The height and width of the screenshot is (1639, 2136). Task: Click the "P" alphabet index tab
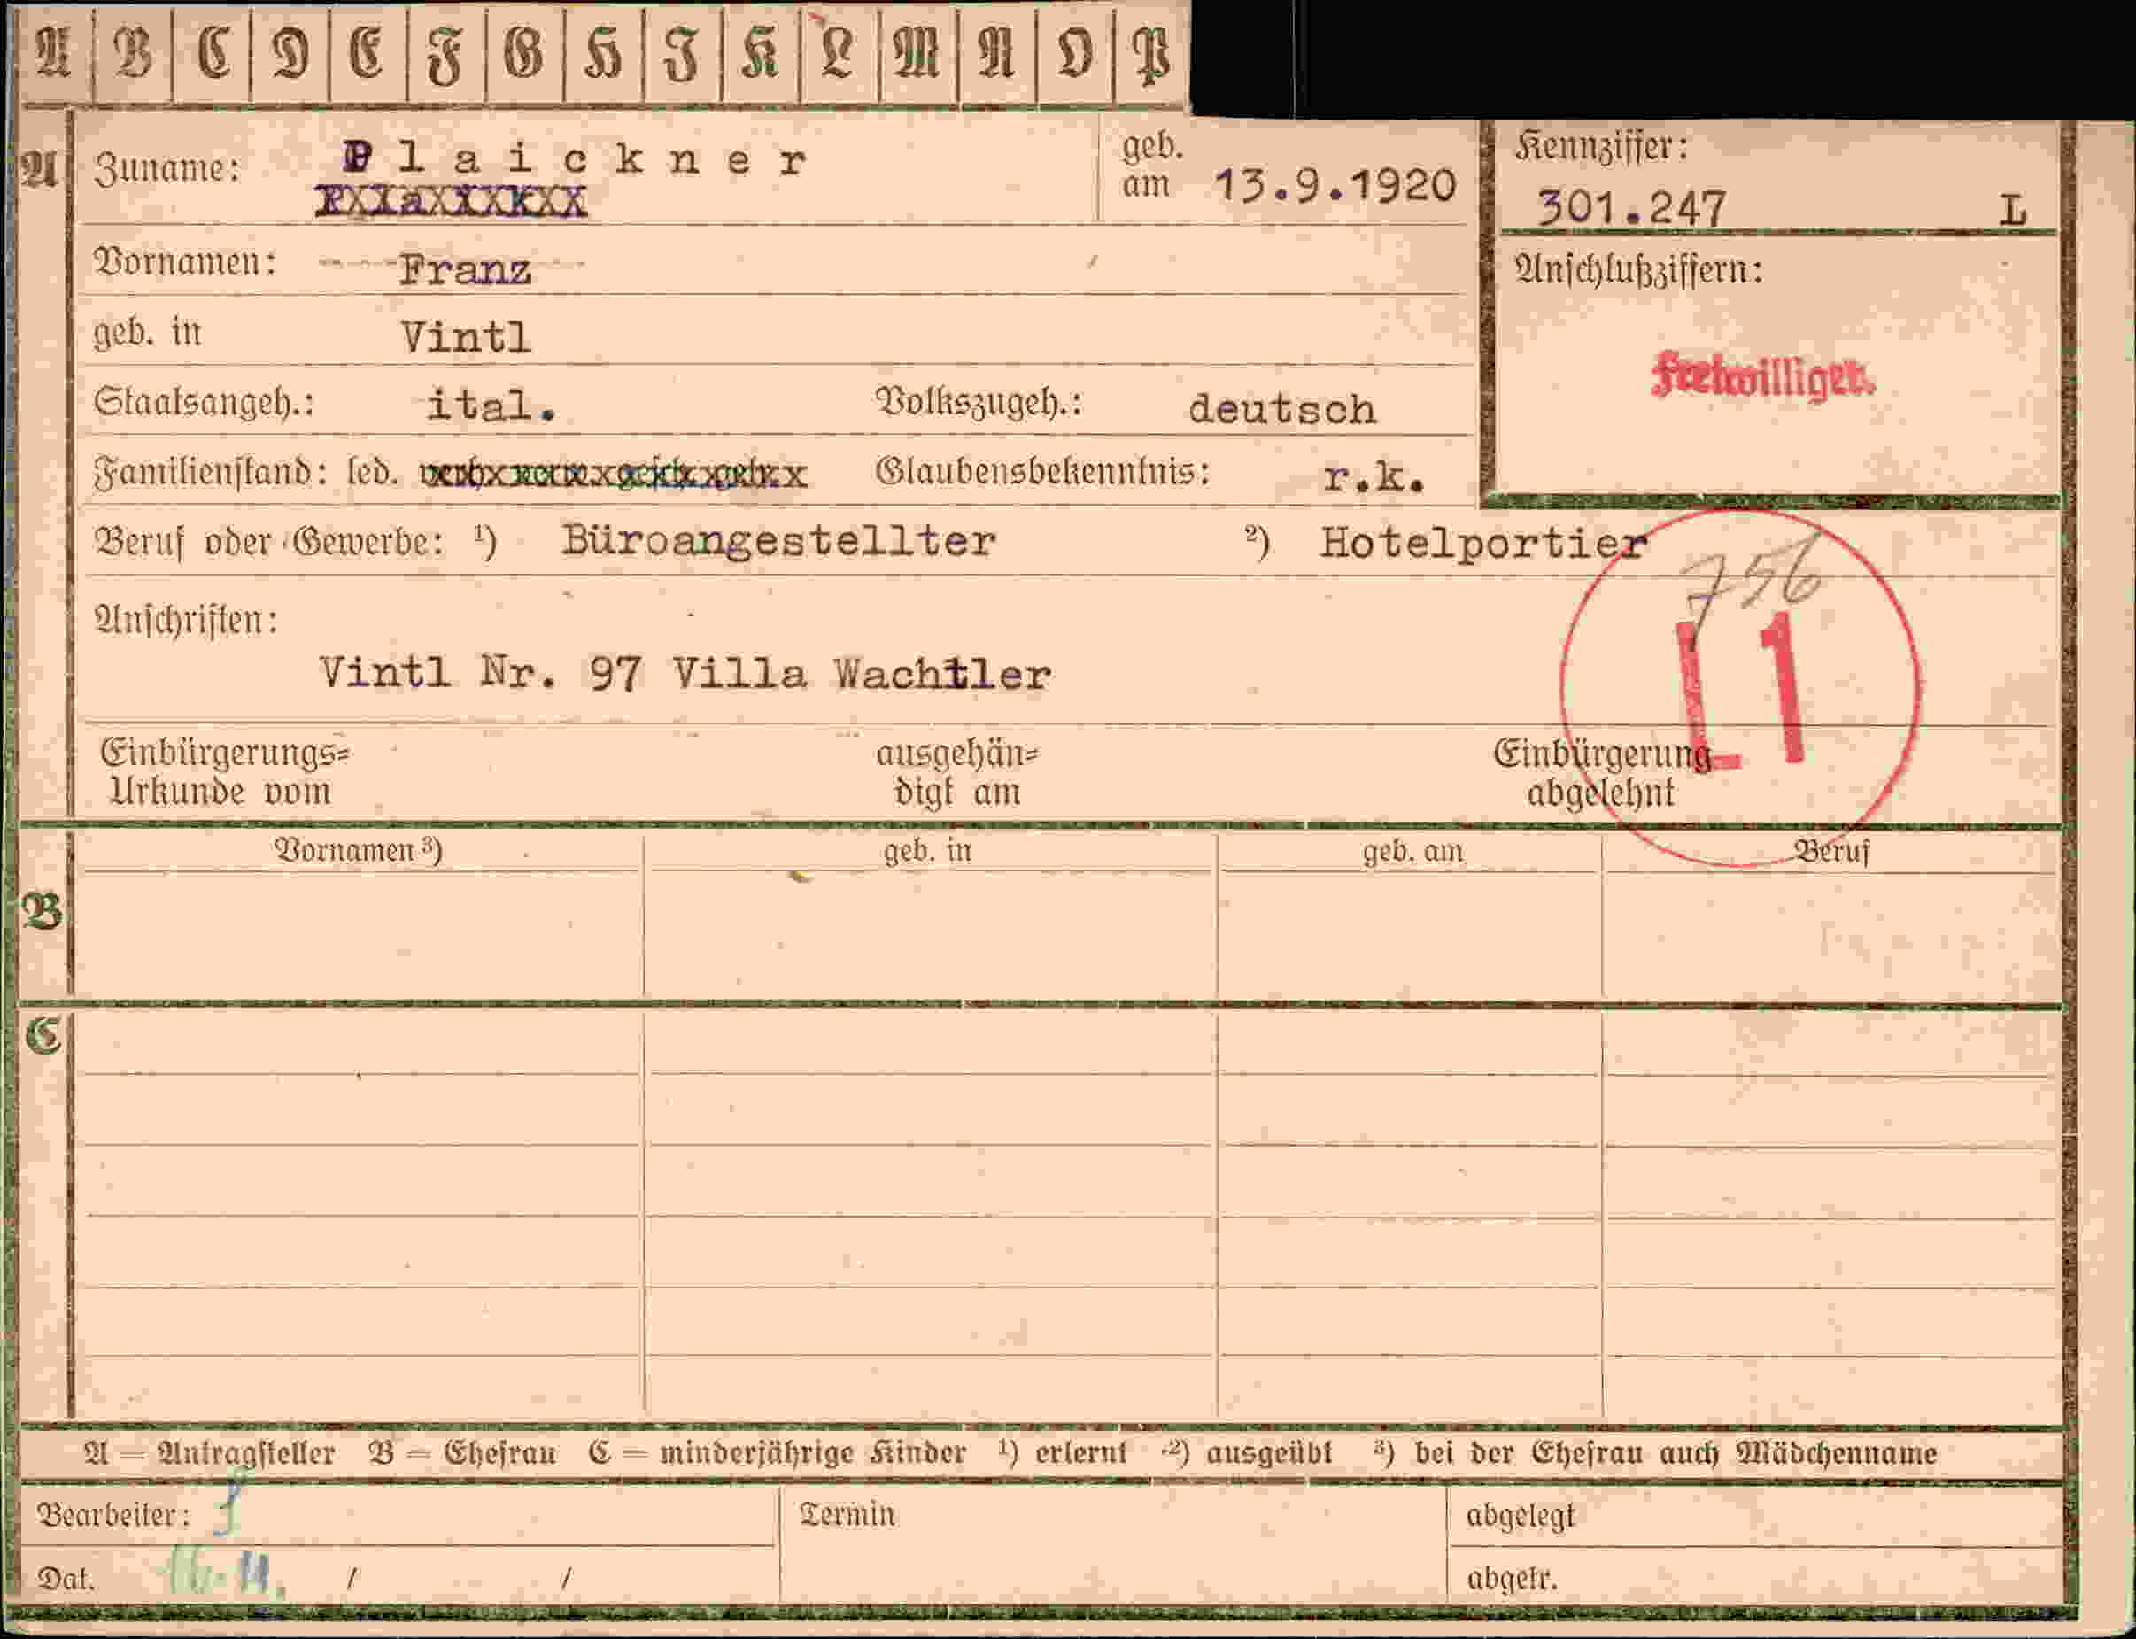coord(1150,54)
